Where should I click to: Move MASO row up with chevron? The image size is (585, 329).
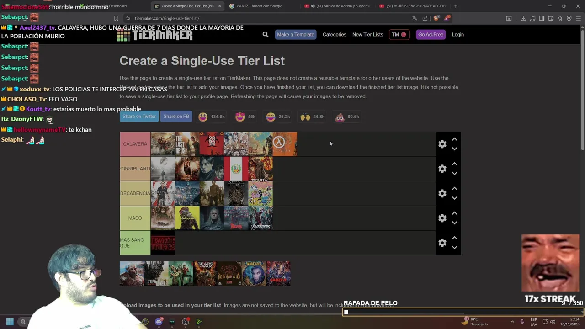point(454,213)
